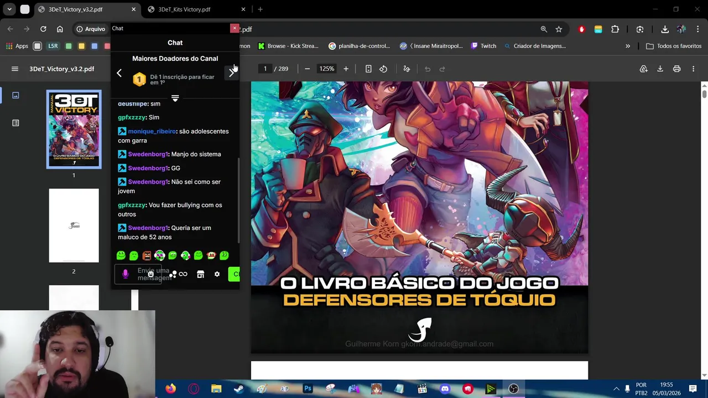Undo the last annotation
This screenshot has height=398, width=708.
[x=428, y=69]
